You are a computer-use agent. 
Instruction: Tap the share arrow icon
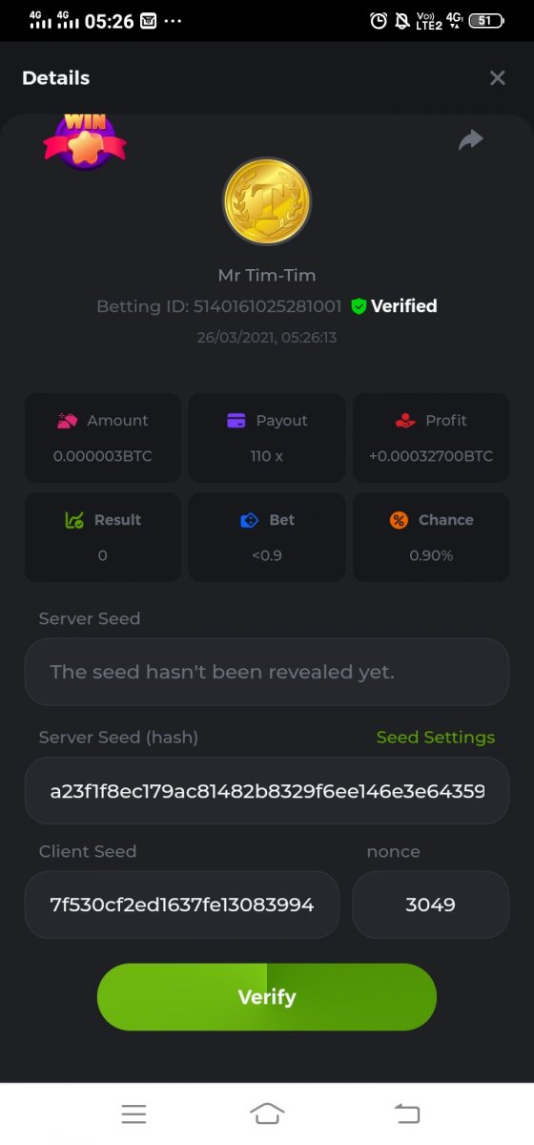[471, 140]
